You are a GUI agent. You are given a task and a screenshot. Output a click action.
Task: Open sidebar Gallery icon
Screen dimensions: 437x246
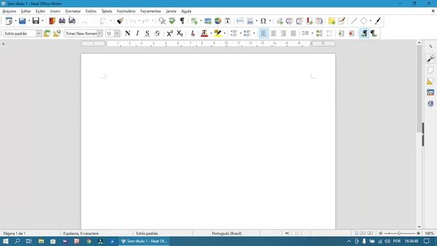coord(430,92)
